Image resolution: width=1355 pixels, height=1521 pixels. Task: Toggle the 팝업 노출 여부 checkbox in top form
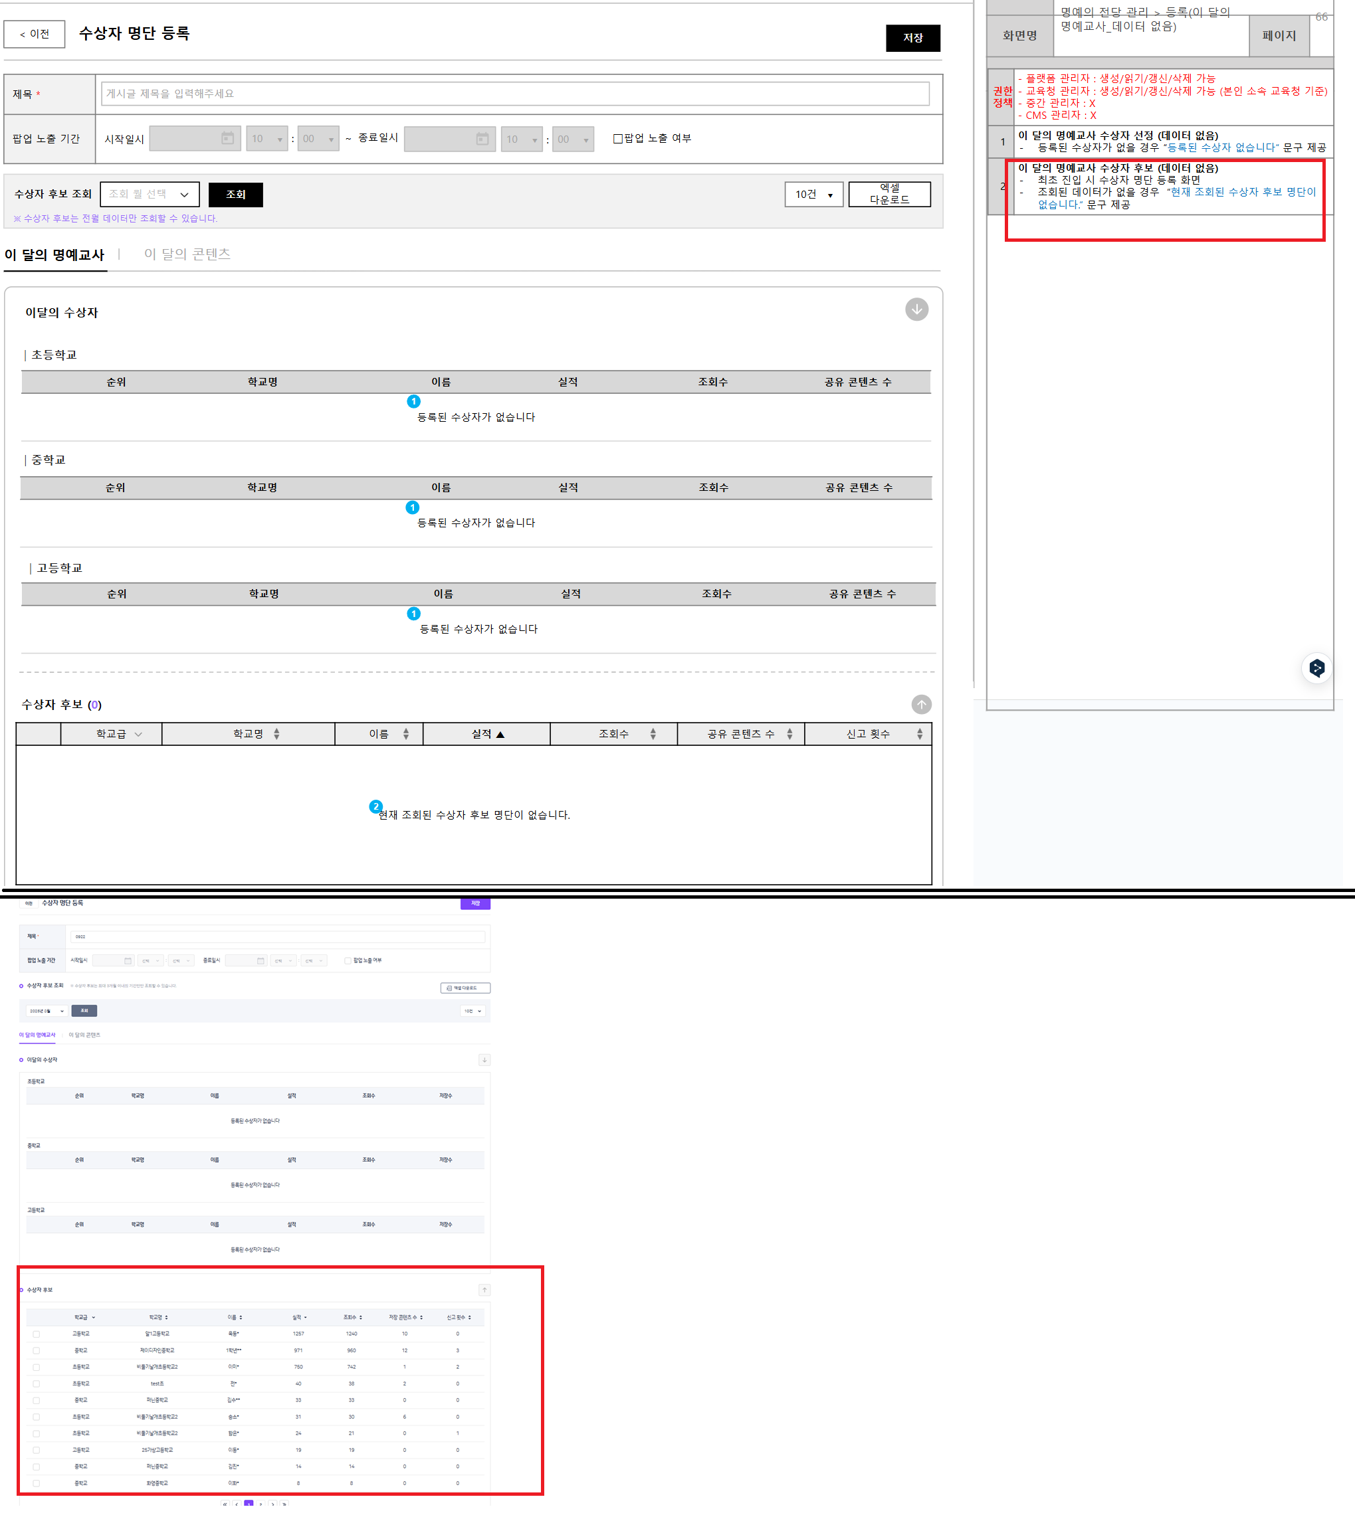617,138
